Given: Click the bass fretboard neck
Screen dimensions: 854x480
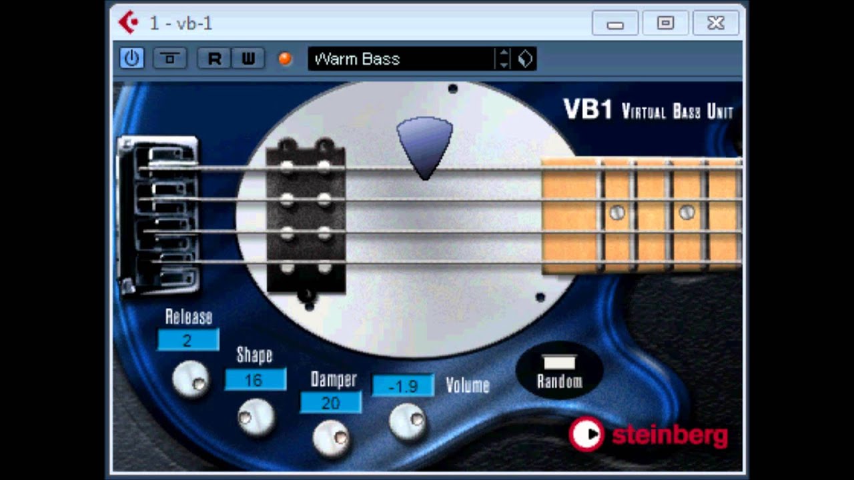Looking at the screenshot, I should 641,216.
